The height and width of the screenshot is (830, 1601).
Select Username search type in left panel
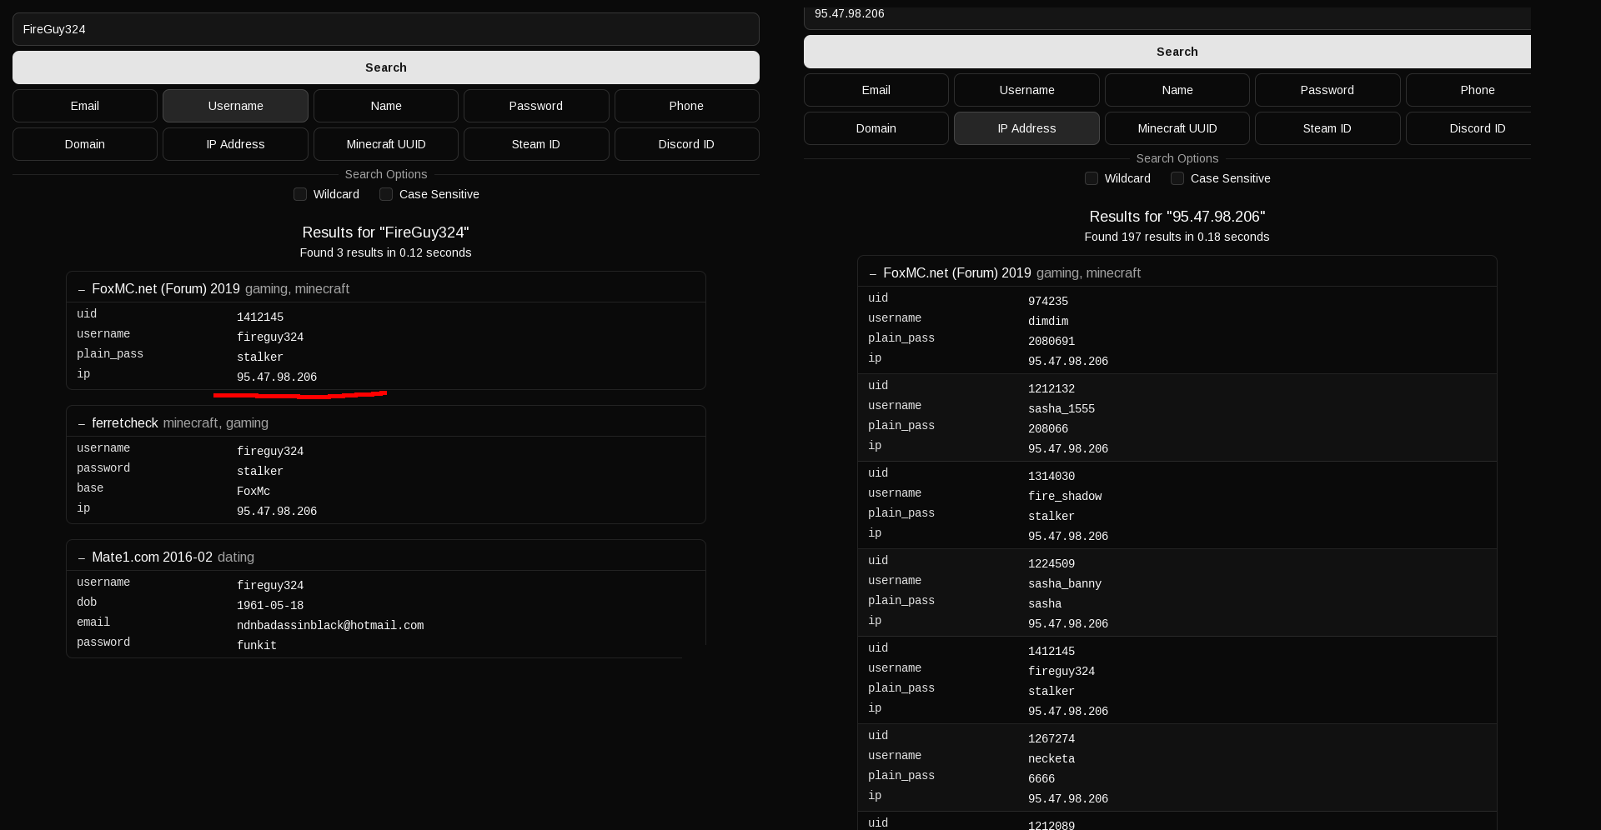point(235,106)
